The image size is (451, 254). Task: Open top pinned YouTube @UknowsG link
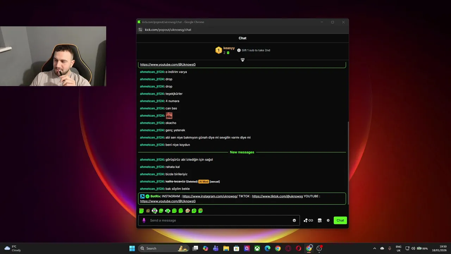point(168,65)
